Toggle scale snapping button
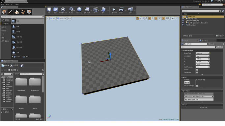 [163, 18]
